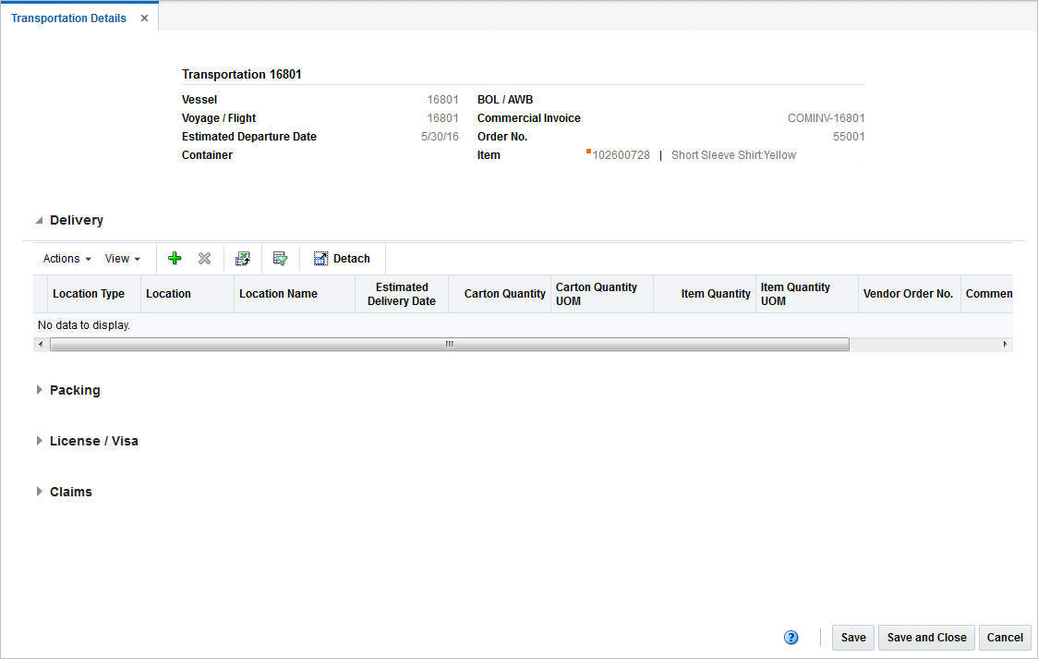Click the 5/30/16 departure date value
1038x659 pixels.
pyautogui.click(x=440, y=137)
